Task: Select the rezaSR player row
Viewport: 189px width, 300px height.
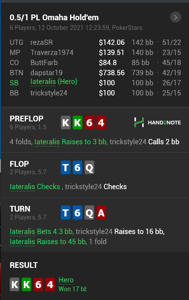Action: click(x=95, y=42)
